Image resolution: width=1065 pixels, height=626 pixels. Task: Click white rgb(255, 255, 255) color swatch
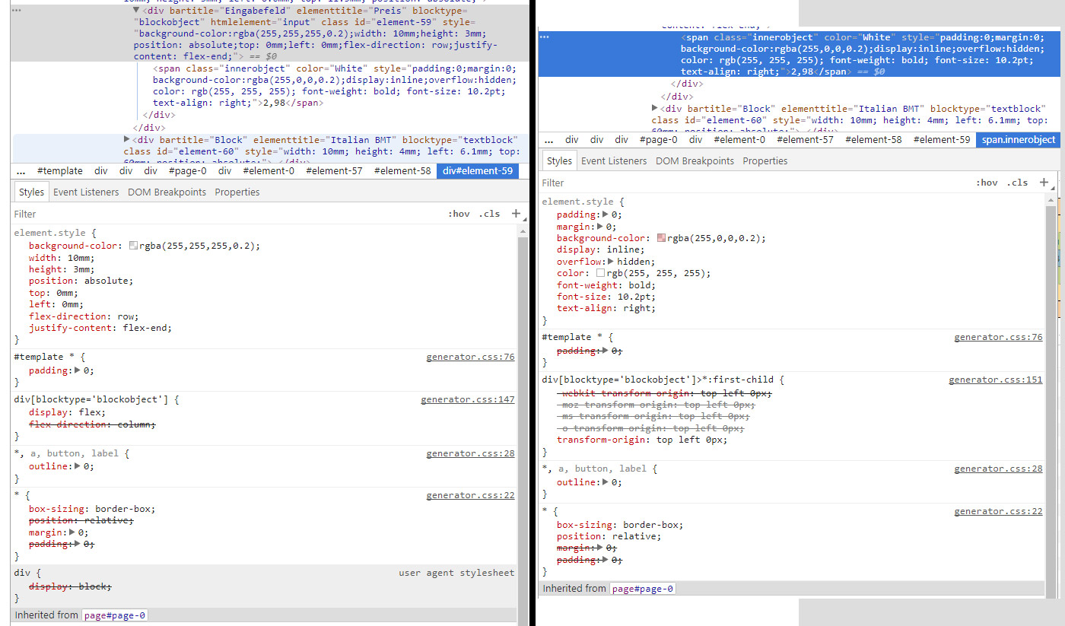(x=600, y=273)
